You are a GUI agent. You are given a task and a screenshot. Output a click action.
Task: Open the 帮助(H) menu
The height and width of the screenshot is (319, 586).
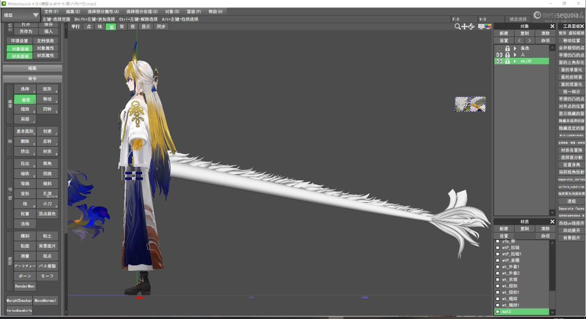(x=216, y=12)
